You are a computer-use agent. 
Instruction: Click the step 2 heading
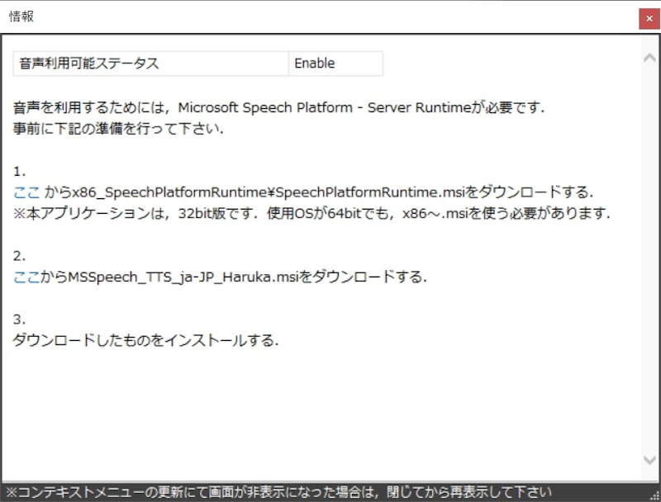point(17,255)
